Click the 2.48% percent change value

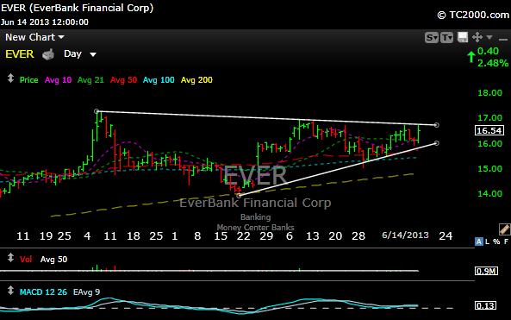[493, 63]
